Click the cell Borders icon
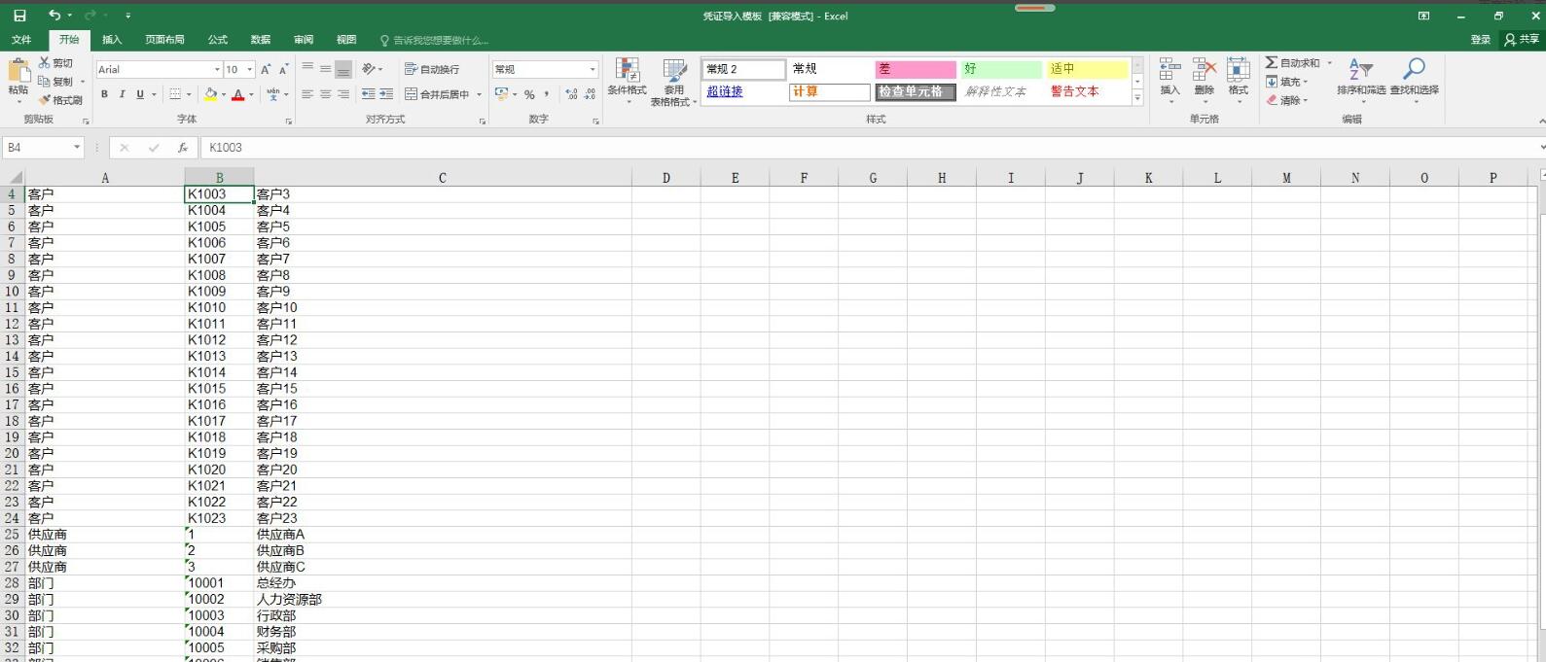The image size is (1546, 662). coord(175,94)
